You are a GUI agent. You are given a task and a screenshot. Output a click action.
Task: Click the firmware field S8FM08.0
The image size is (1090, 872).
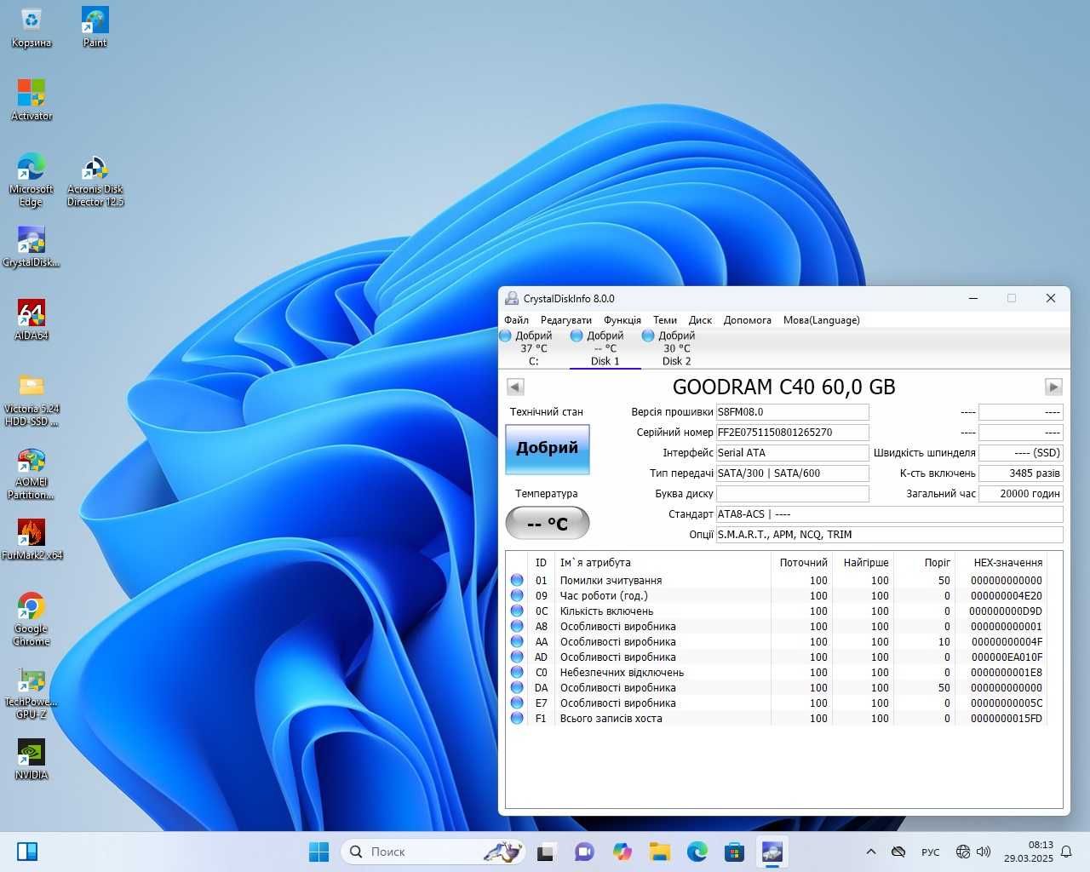(x=792, y=412)
